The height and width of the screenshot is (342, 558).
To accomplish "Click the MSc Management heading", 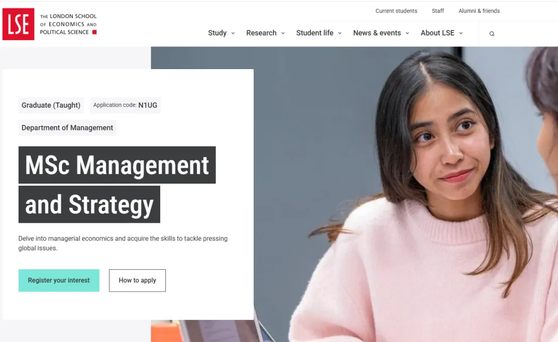I will coord(117,165).
